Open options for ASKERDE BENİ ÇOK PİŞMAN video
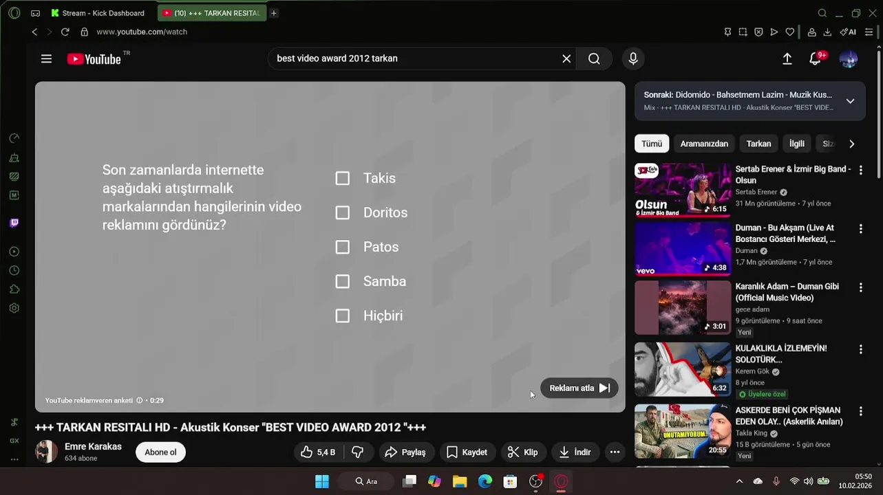The width and height of the screenshot is (883, 495). [860, 411]
